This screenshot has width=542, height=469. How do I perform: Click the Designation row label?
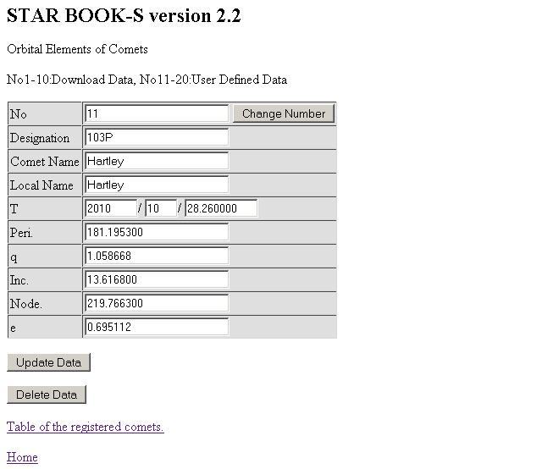40,138
